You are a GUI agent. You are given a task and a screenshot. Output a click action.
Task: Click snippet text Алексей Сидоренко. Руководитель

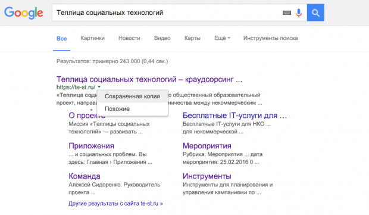point(114,185)
